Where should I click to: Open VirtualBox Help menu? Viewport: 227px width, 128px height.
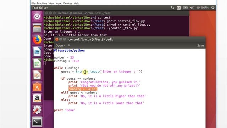click(76, 3)
